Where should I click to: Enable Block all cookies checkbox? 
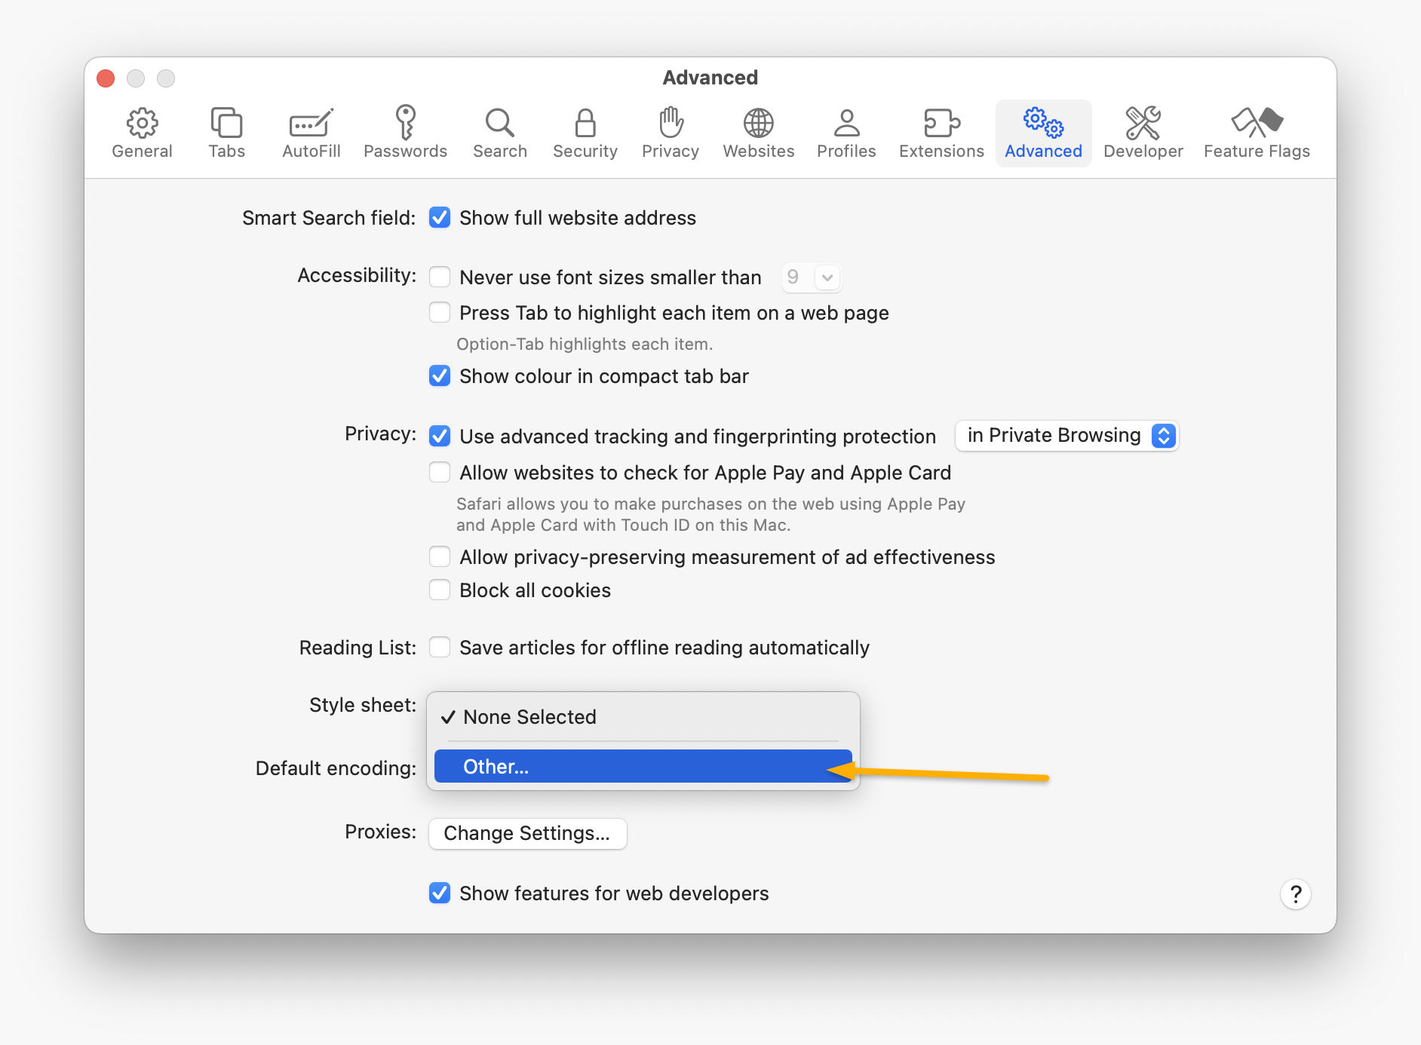440,590
